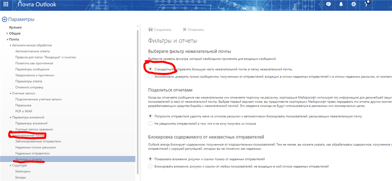Collapse the Структура group
Screen dimensions: 392x181
coord(10,166)
